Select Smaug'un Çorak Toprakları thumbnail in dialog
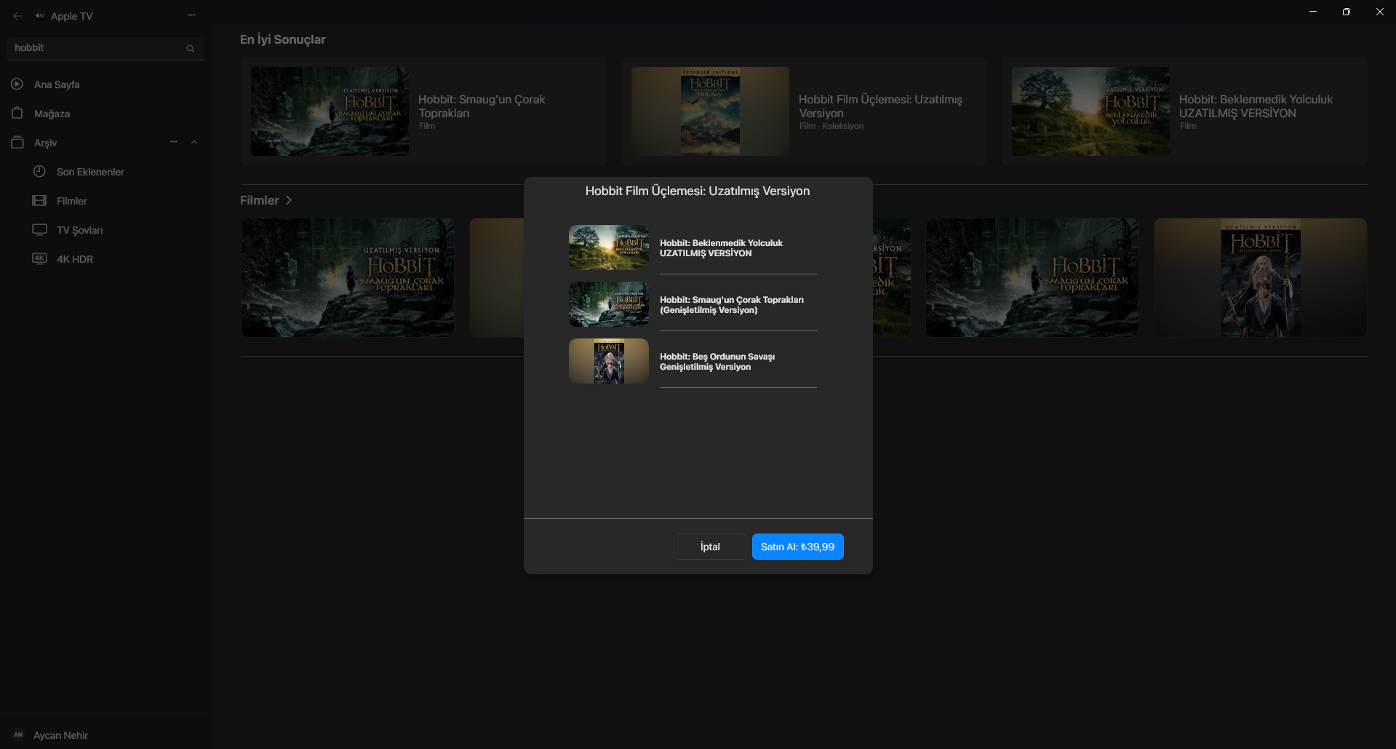1396x749 pixels. (609, 304)
